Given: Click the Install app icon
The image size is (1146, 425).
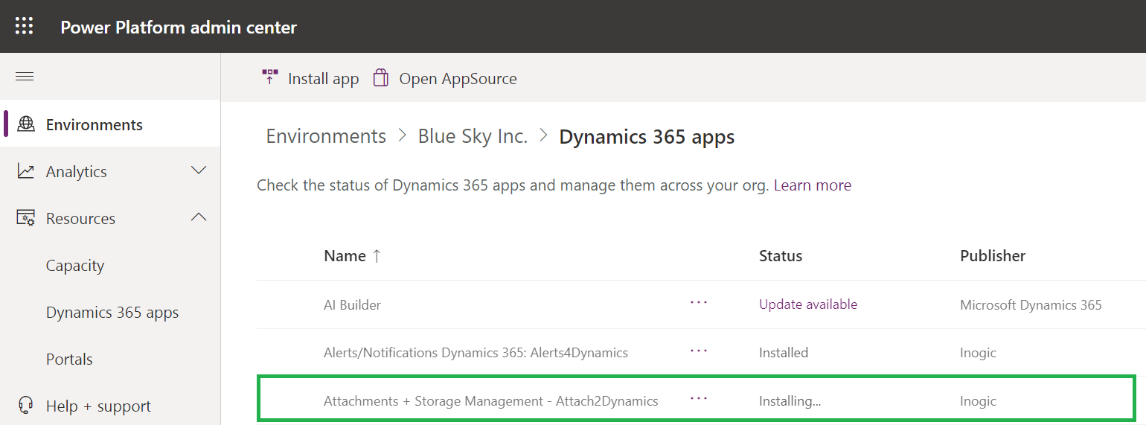Looking at the screenshot, I should (269, 77).
